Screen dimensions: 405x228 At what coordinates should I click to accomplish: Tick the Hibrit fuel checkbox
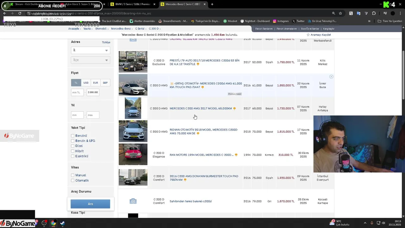tap(73, 151)
